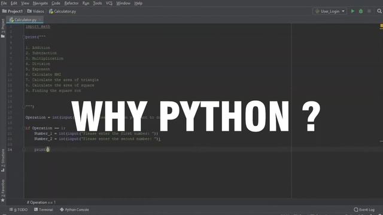Viewport: 383px width, 215px height.
Task: Open the Help menu
Action: [138, 3]
